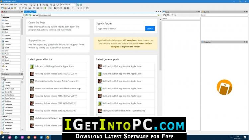Open the green run button dropdown arrow
The image size is (249, 140).
coord(47,8)
